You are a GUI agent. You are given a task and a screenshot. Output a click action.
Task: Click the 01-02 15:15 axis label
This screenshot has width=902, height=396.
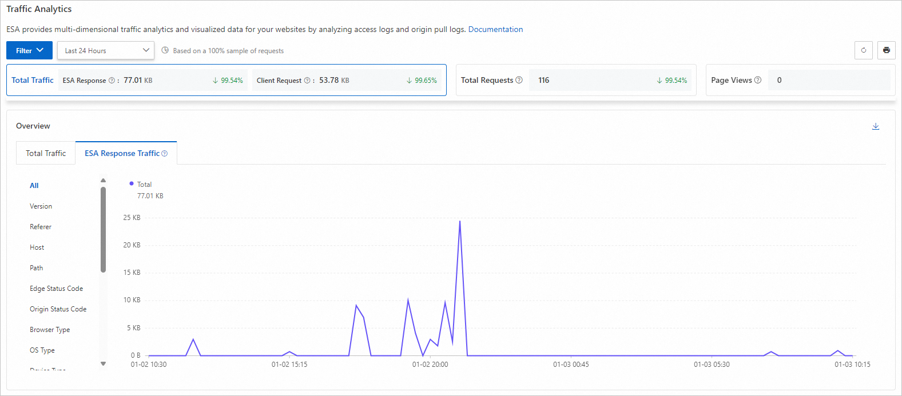[x=289, y=365]
